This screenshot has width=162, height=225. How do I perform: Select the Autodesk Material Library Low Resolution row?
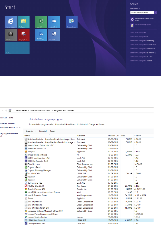89,139
